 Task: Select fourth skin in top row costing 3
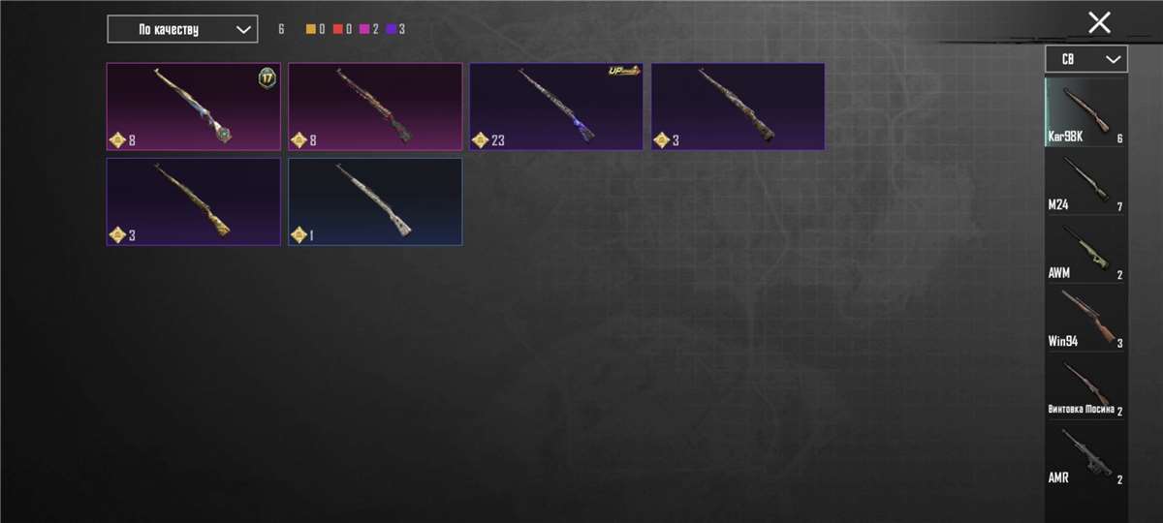pyautogui.click(x=738, y=107)
